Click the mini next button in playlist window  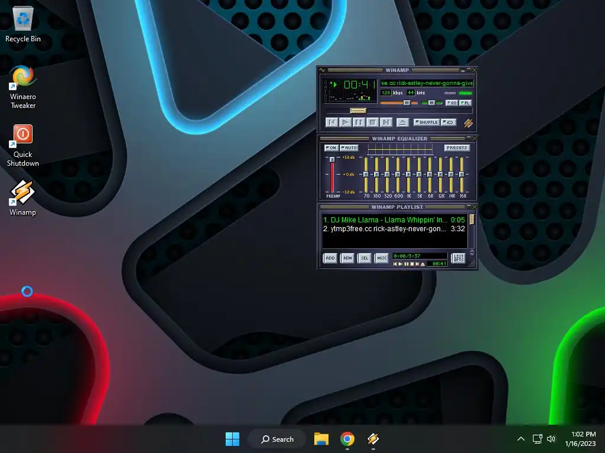(x=417, y=264)
